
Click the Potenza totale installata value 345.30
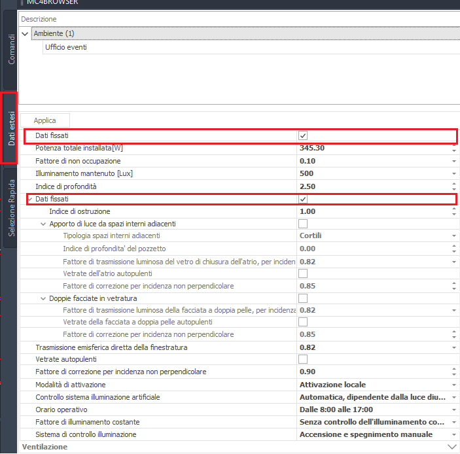pyautogui.click(x=312, y=148)
